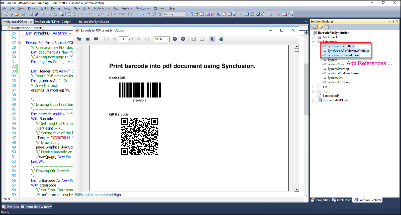401x215 pixels.
Task: Expand the obj folder node
Action: point(313,91)
